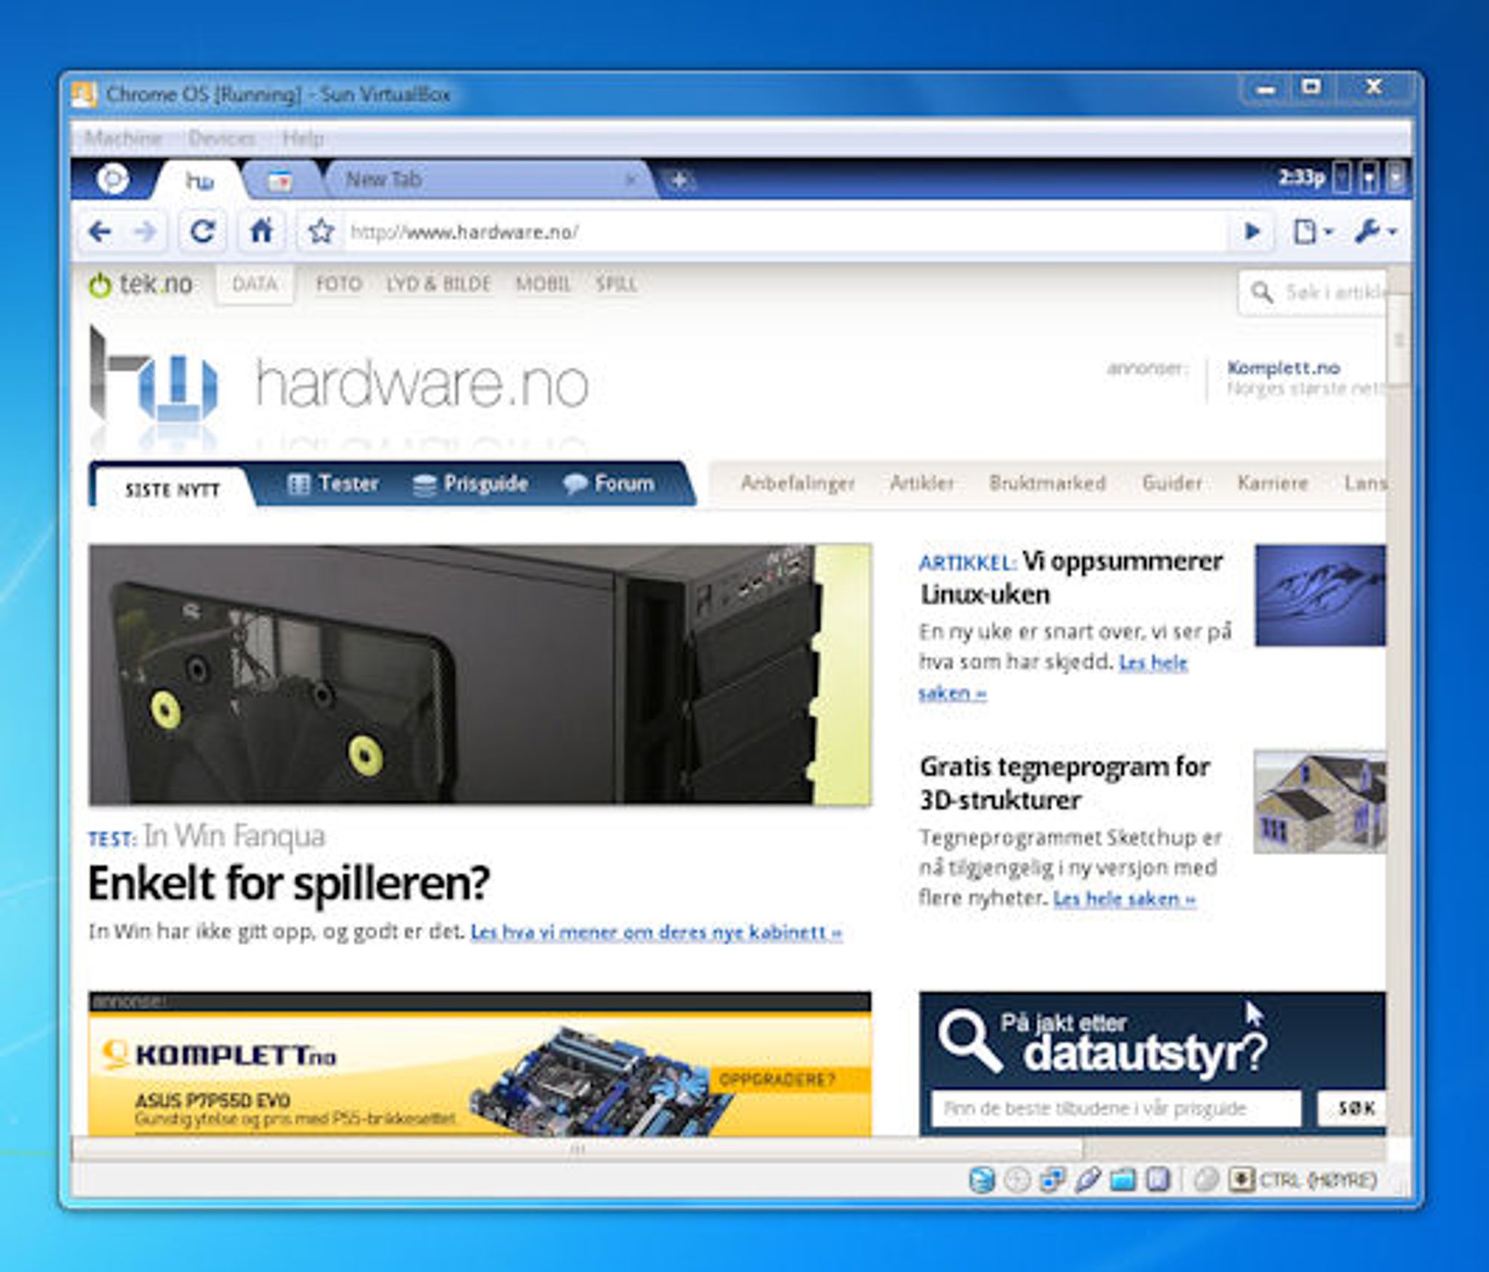Go to LYD & BILDE section

pyautogui.click(x=439, y=284)
